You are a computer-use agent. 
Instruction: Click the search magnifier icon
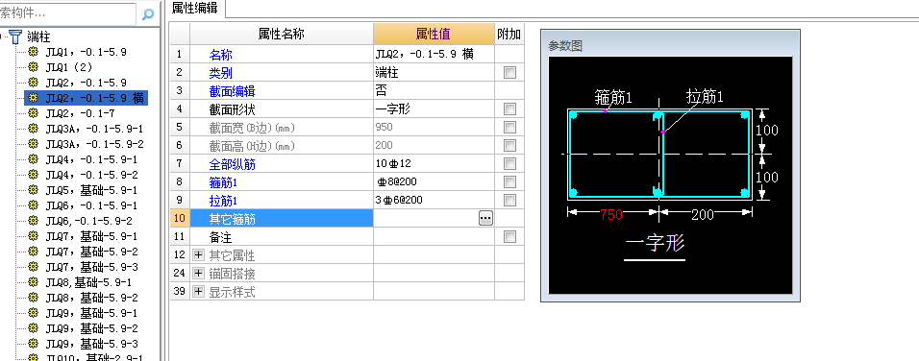pos(148,13)
